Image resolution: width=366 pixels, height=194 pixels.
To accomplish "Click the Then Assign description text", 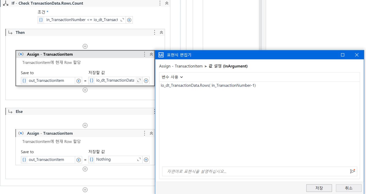I will pyautogui.click(x=52, y=63).
